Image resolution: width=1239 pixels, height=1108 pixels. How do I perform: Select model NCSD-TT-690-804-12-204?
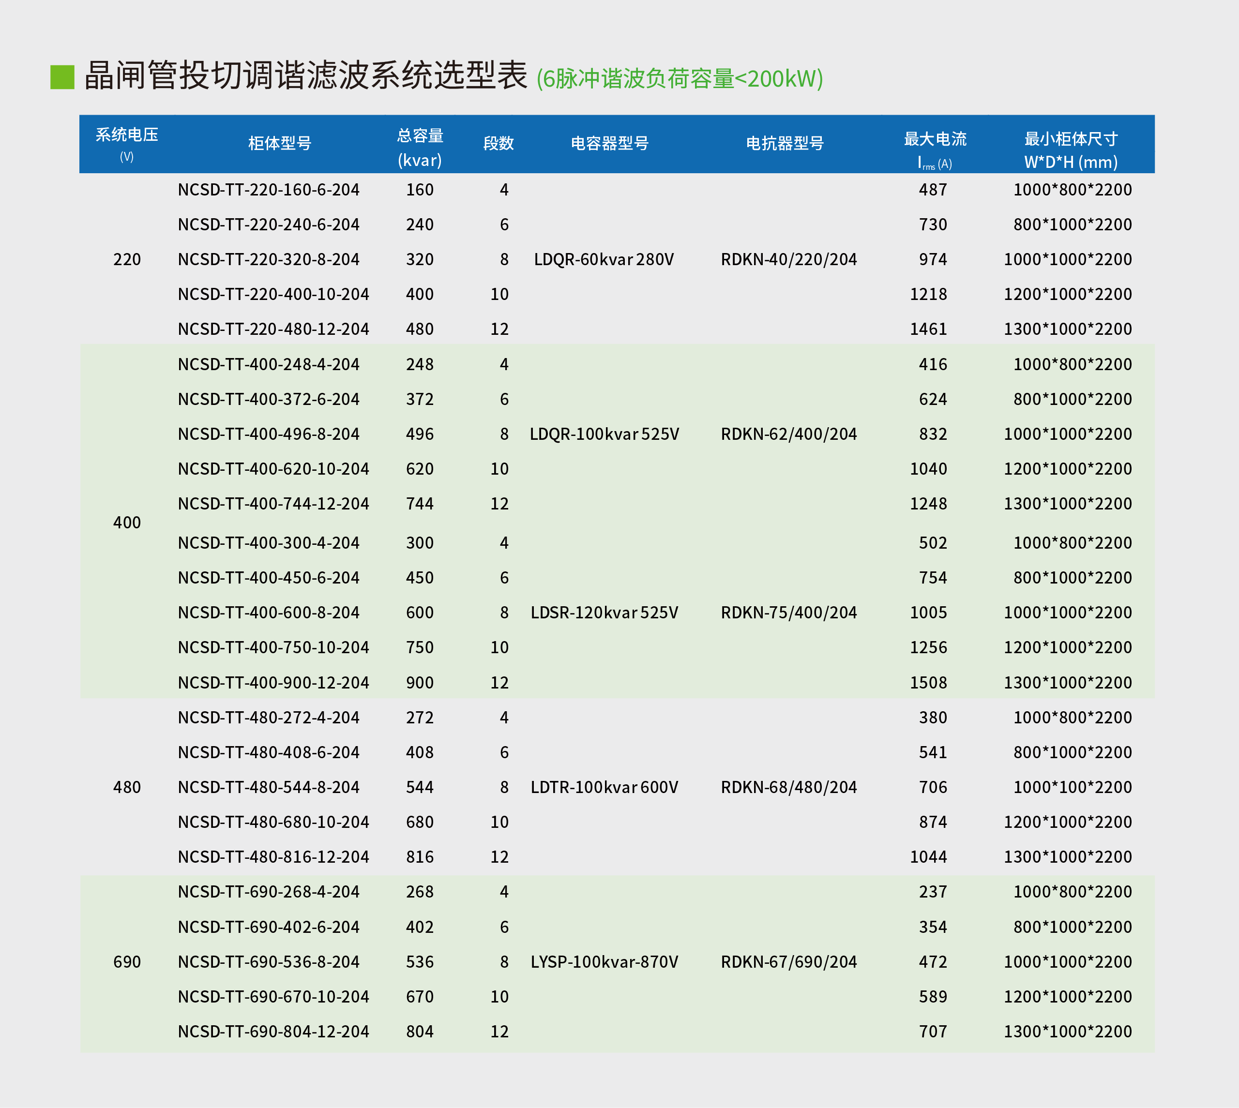(x=273, y=1031)
